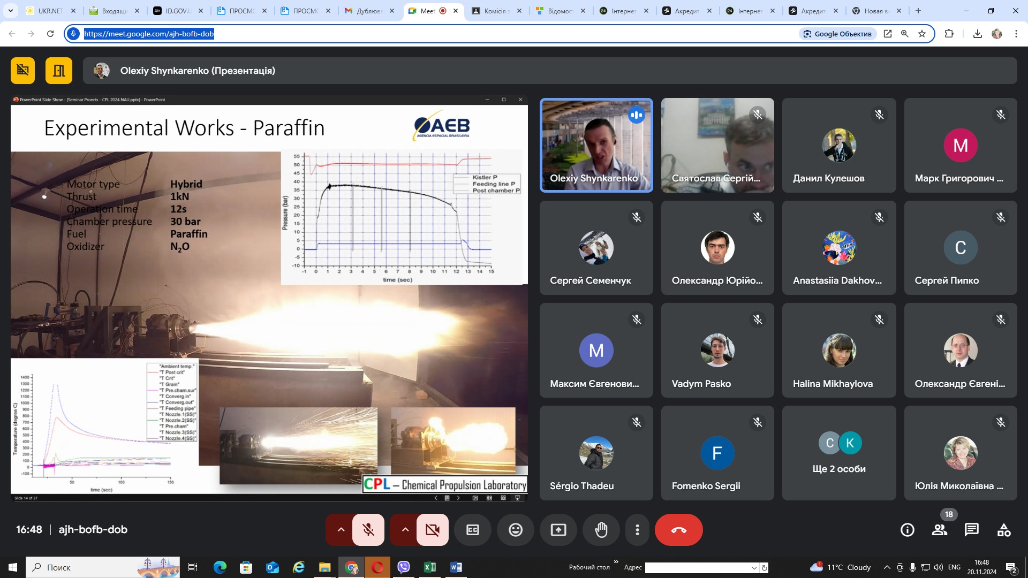Switch to the UKR.NET browser tab
The image size is (1028, 578).
click(50, 11)
